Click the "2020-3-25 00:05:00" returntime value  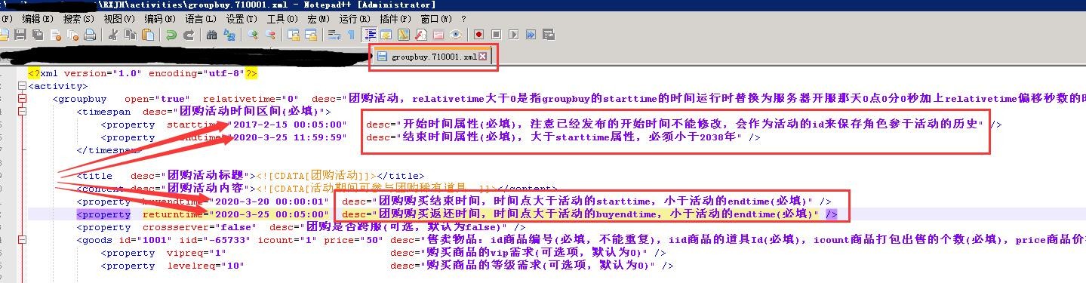click(269, 214)
